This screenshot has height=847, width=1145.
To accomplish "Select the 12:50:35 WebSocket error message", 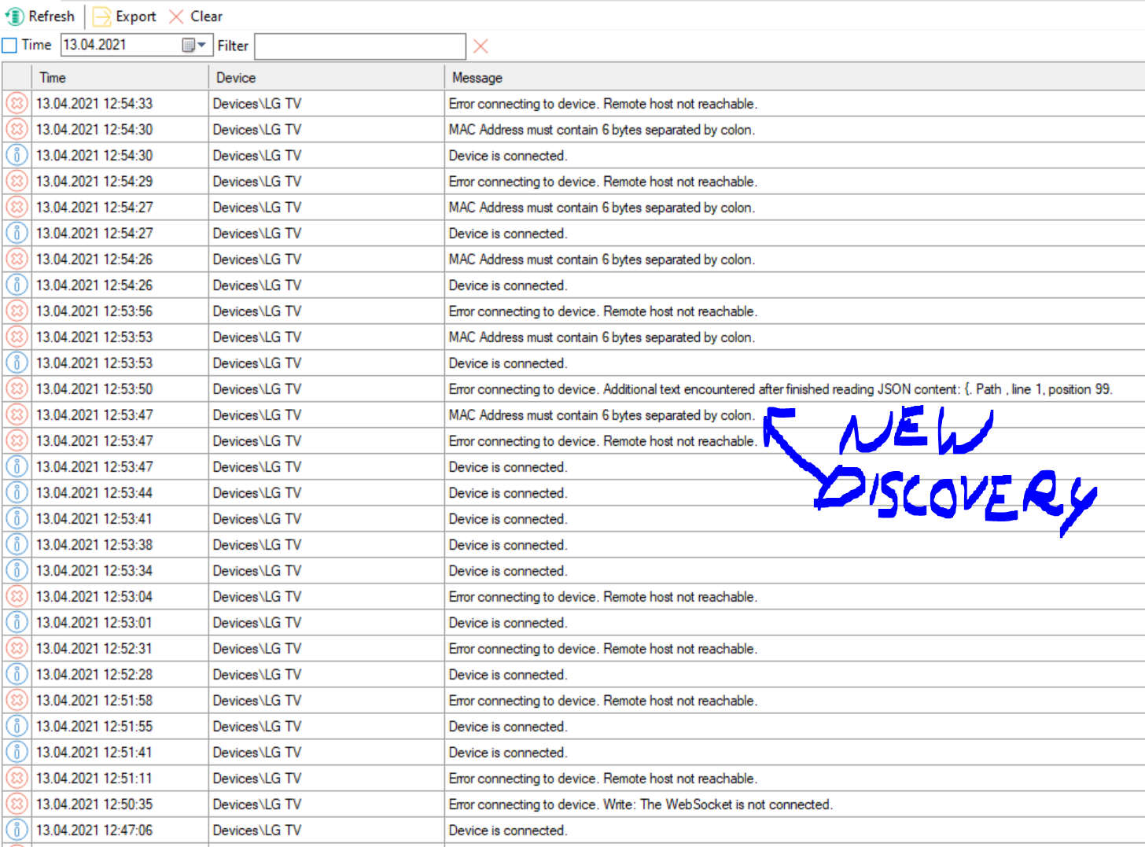I will (640, 805).
